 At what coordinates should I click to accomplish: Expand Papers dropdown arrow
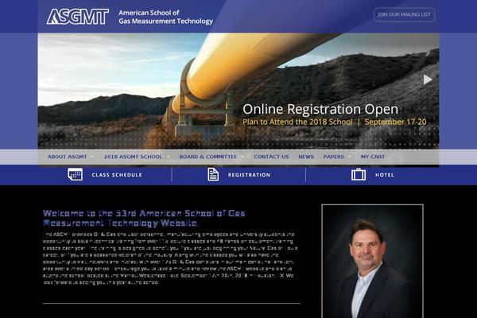[x=350, y=157]
